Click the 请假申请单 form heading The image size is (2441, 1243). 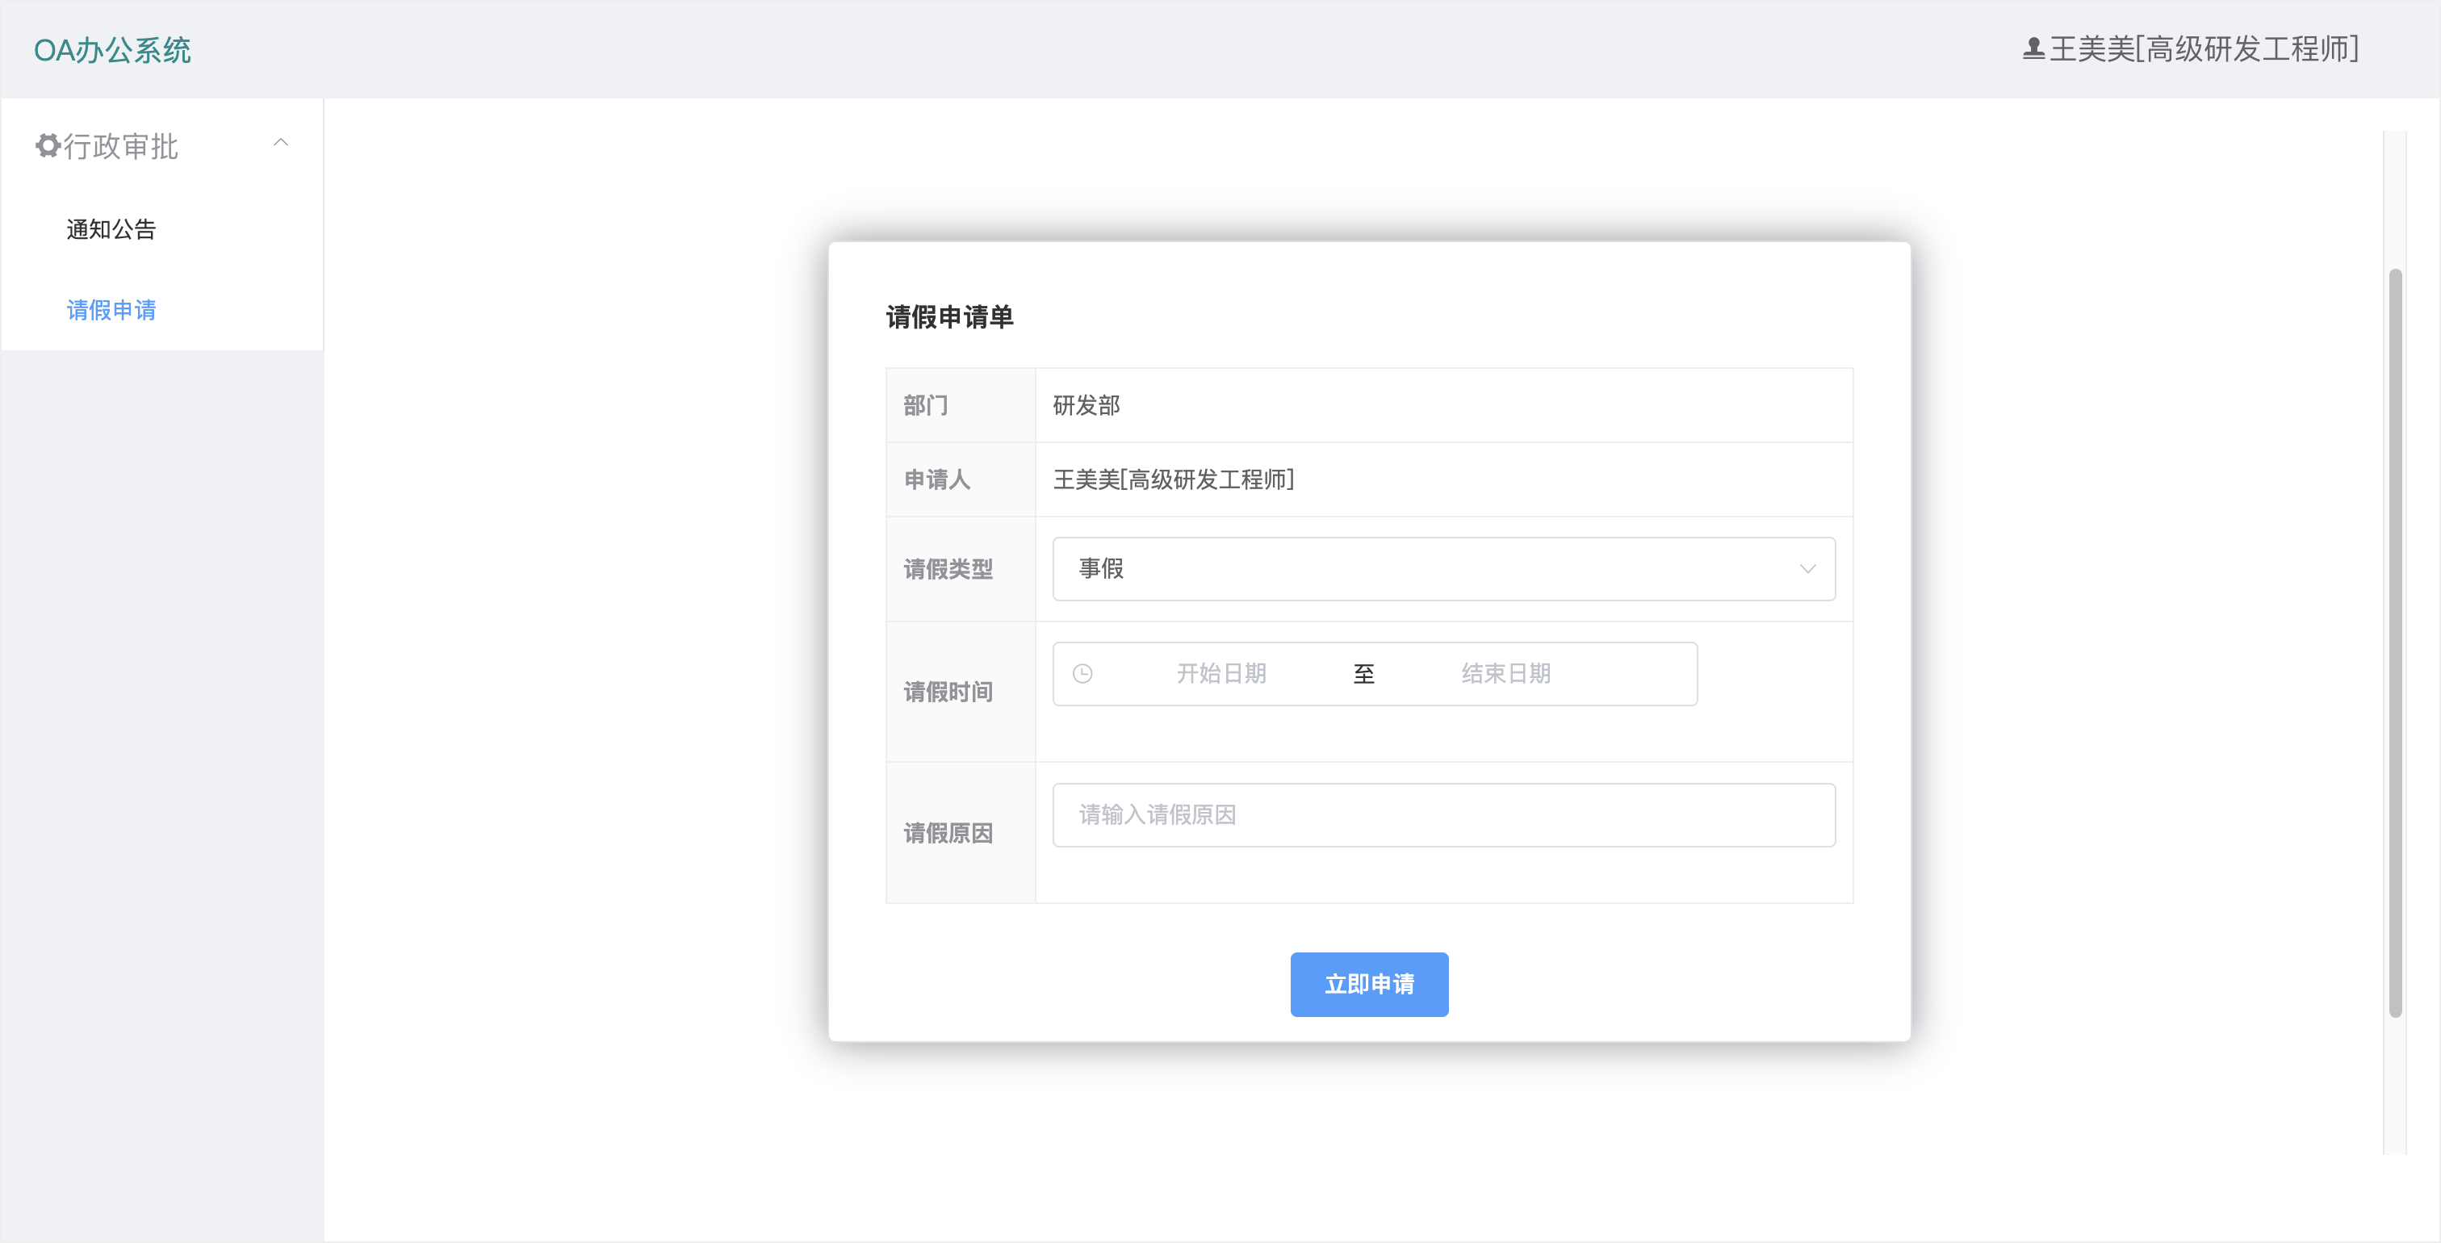point(949,316)
